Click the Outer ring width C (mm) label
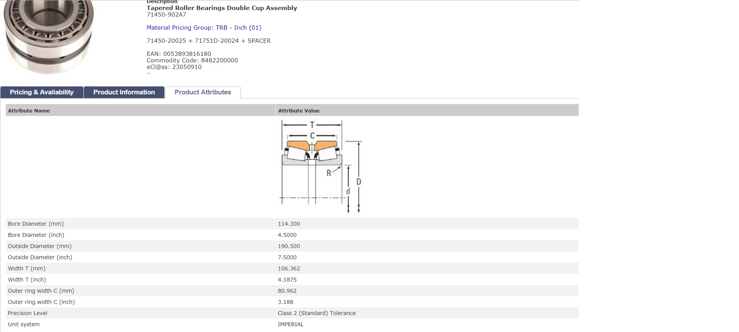This screenshot has width=739, height=332. click(x=41, y=291)
